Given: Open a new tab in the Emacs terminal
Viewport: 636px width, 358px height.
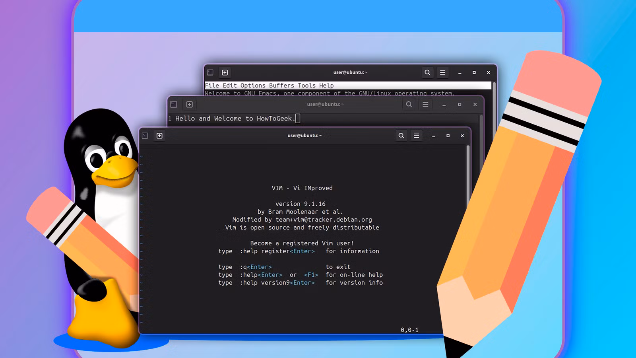Looking at the screenshot, I should [x=225, y=72].
